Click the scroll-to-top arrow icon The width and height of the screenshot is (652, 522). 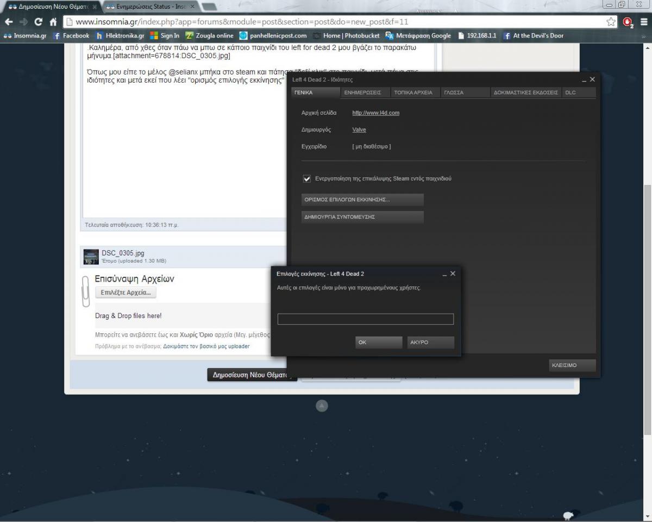(x=322, y=406)
